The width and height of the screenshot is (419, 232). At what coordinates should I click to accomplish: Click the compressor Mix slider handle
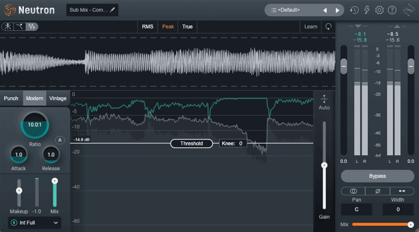pos(54,181)
